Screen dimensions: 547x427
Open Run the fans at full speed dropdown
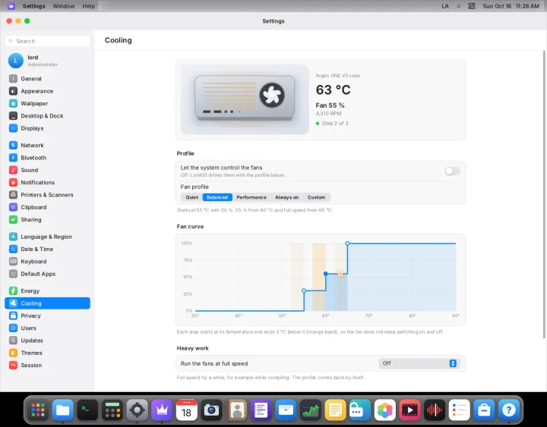click(419, 363)
